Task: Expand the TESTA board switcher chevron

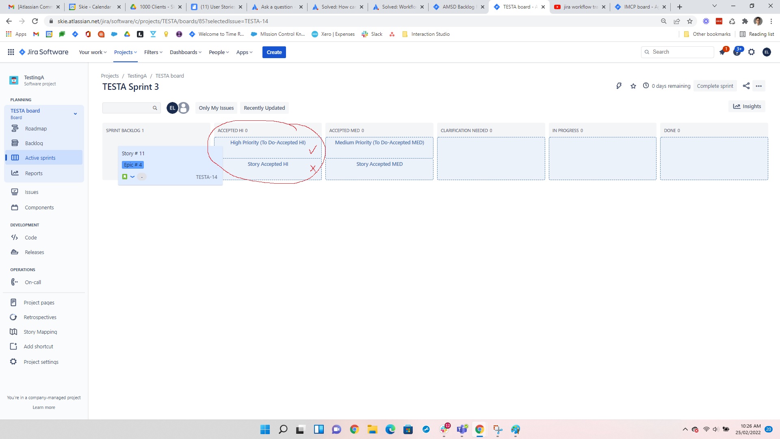Action: coord(75,114)
